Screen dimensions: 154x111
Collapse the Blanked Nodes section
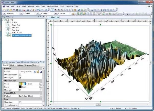click(3, 93)
